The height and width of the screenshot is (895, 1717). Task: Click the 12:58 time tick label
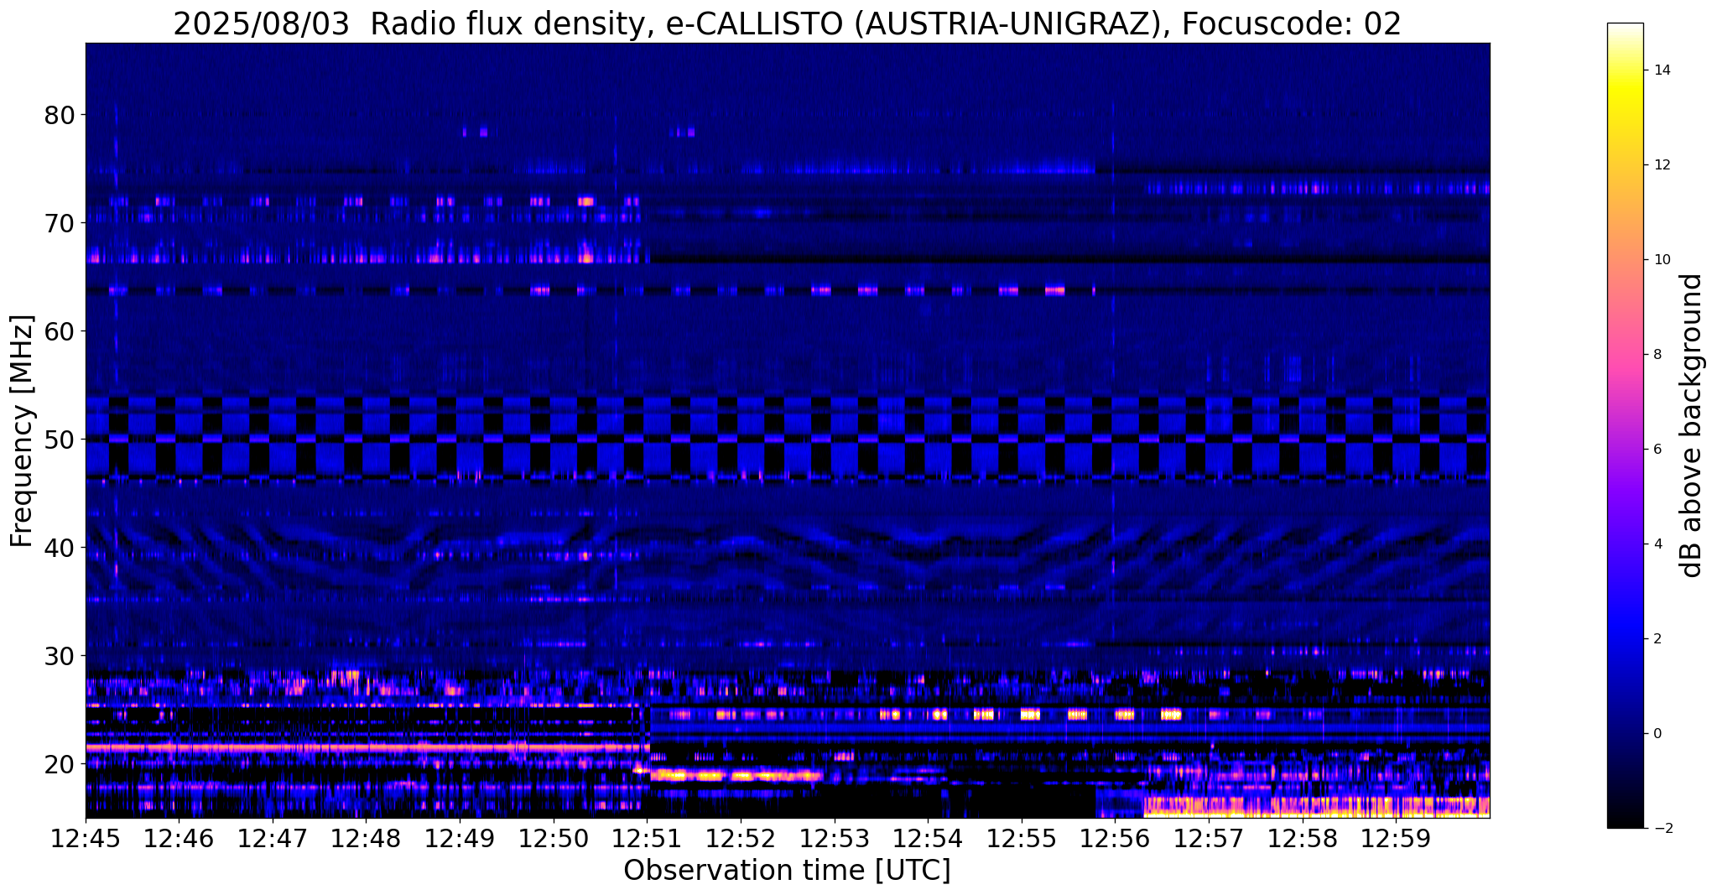[1301, 840]
